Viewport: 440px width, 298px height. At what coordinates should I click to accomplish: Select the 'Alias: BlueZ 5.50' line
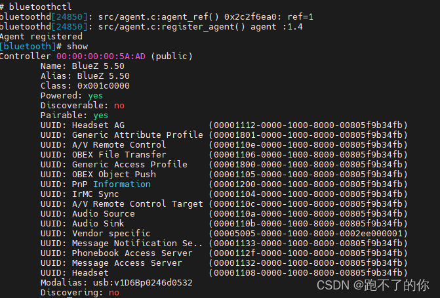coord(85,76)
